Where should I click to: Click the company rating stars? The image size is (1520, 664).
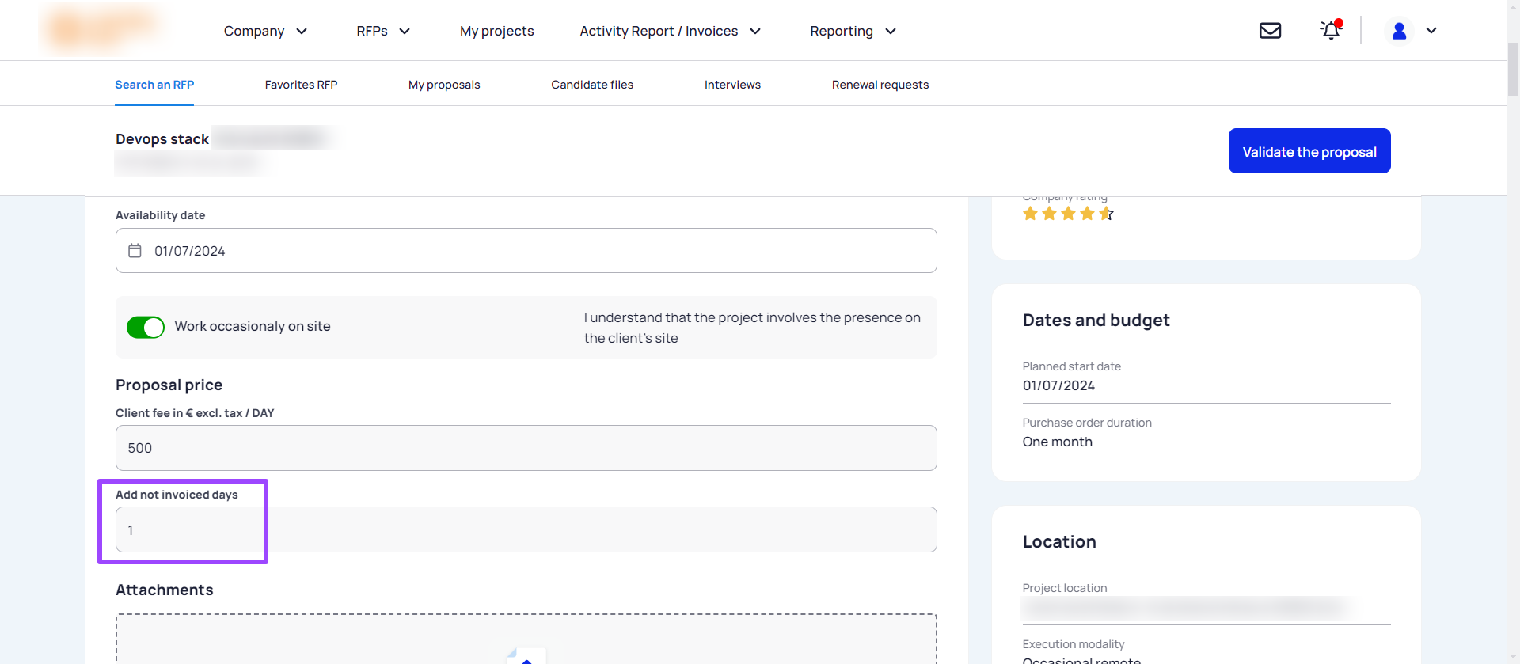(1068, 214)
